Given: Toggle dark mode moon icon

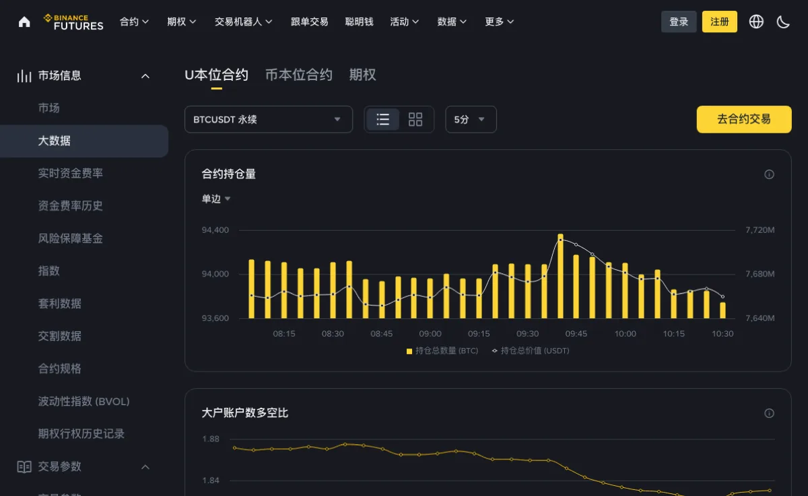Looking at the screenshot, I should pyautogui.click(x=783, y=22).
